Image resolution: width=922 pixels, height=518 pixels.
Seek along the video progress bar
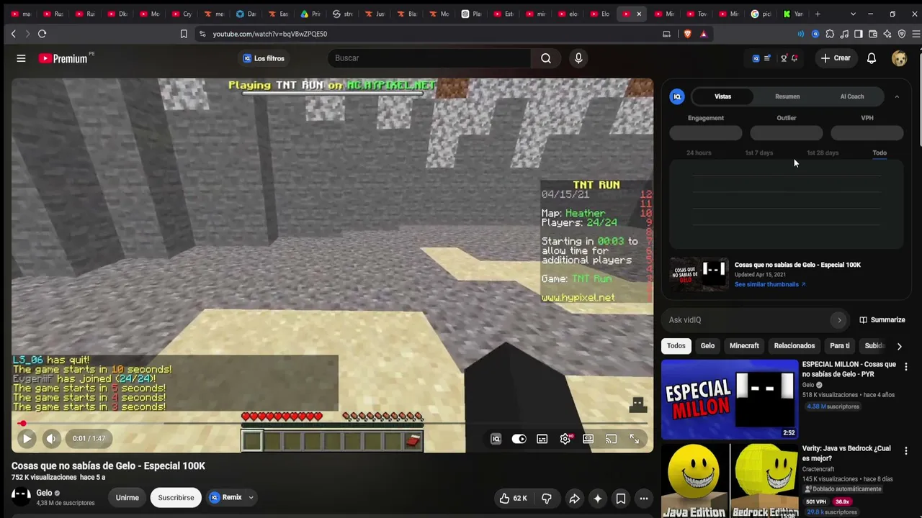(x=332, y=423)
